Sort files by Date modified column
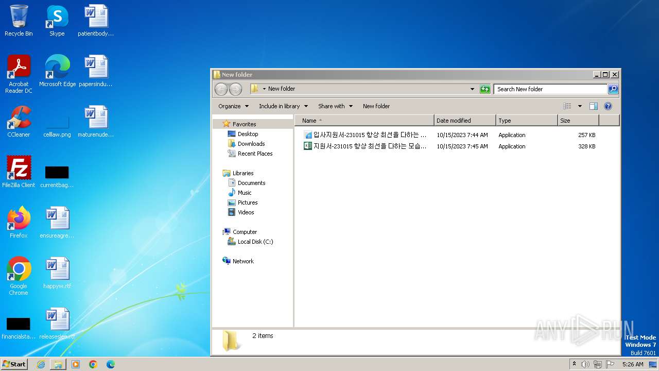This screenshot has width=659, height=371. click(465, 121)
